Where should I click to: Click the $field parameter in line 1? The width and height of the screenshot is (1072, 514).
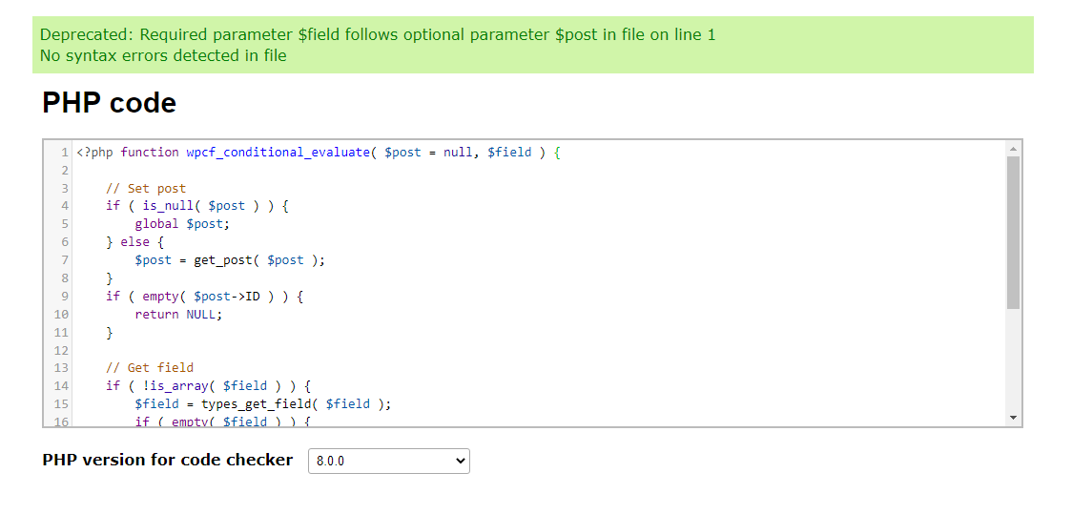(x=509, y=153)
